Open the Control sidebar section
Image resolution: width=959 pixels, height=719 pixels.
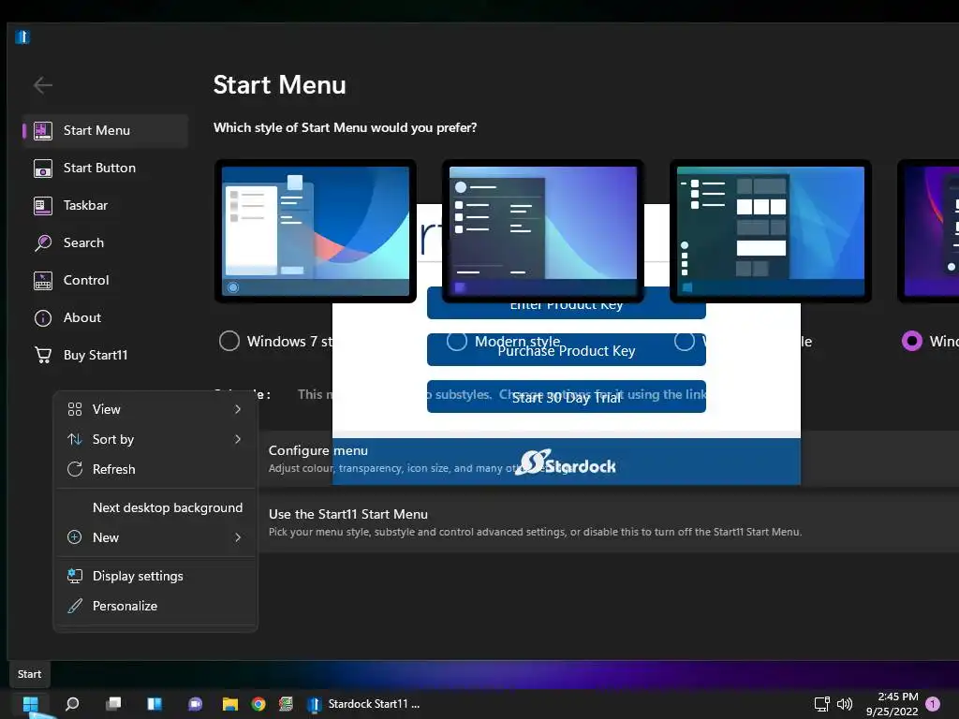coord(105,280)
